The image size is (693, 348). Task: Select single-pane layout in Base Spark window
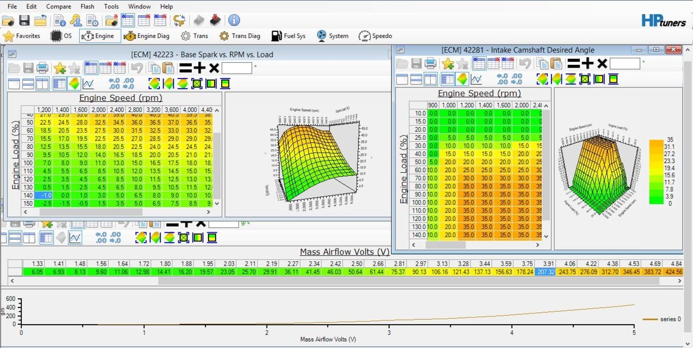pos(14,84)
